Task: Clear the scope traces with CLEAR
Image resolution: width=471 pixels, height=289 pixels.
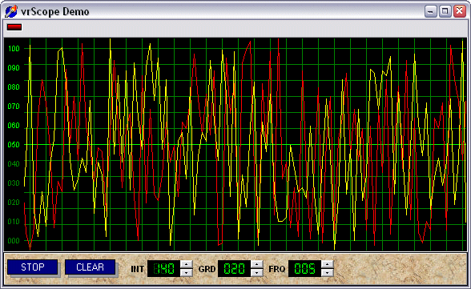Action: [x=90, y=267]
